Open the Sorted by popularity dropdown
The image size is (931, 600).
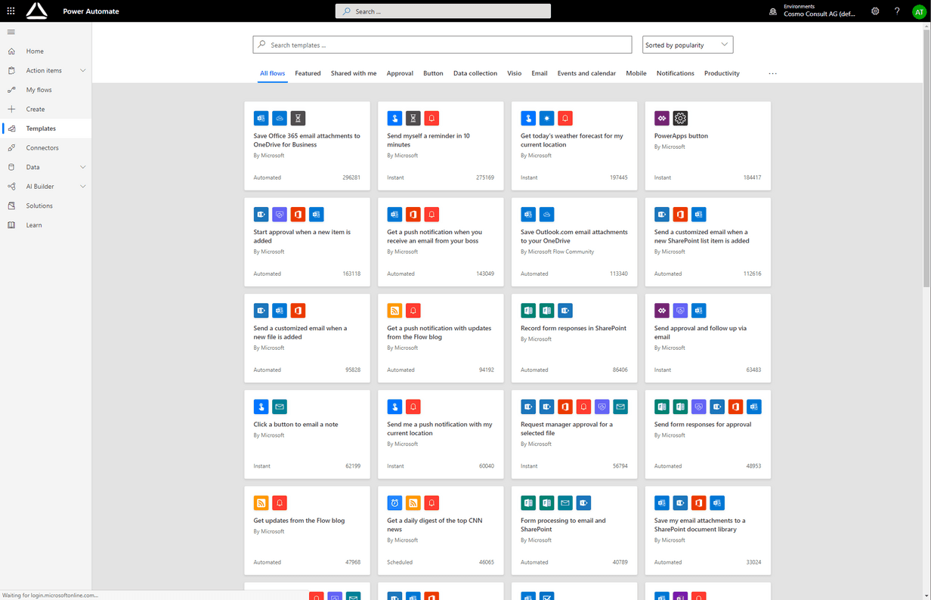[x=687, y=45]
